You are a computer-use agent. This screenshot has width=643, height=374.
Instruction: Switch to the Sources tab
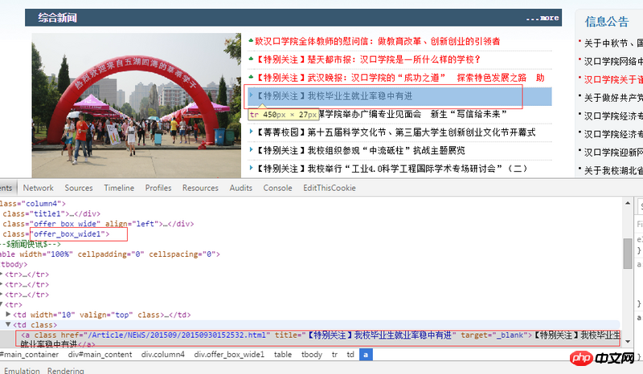(x=79, y=188)
